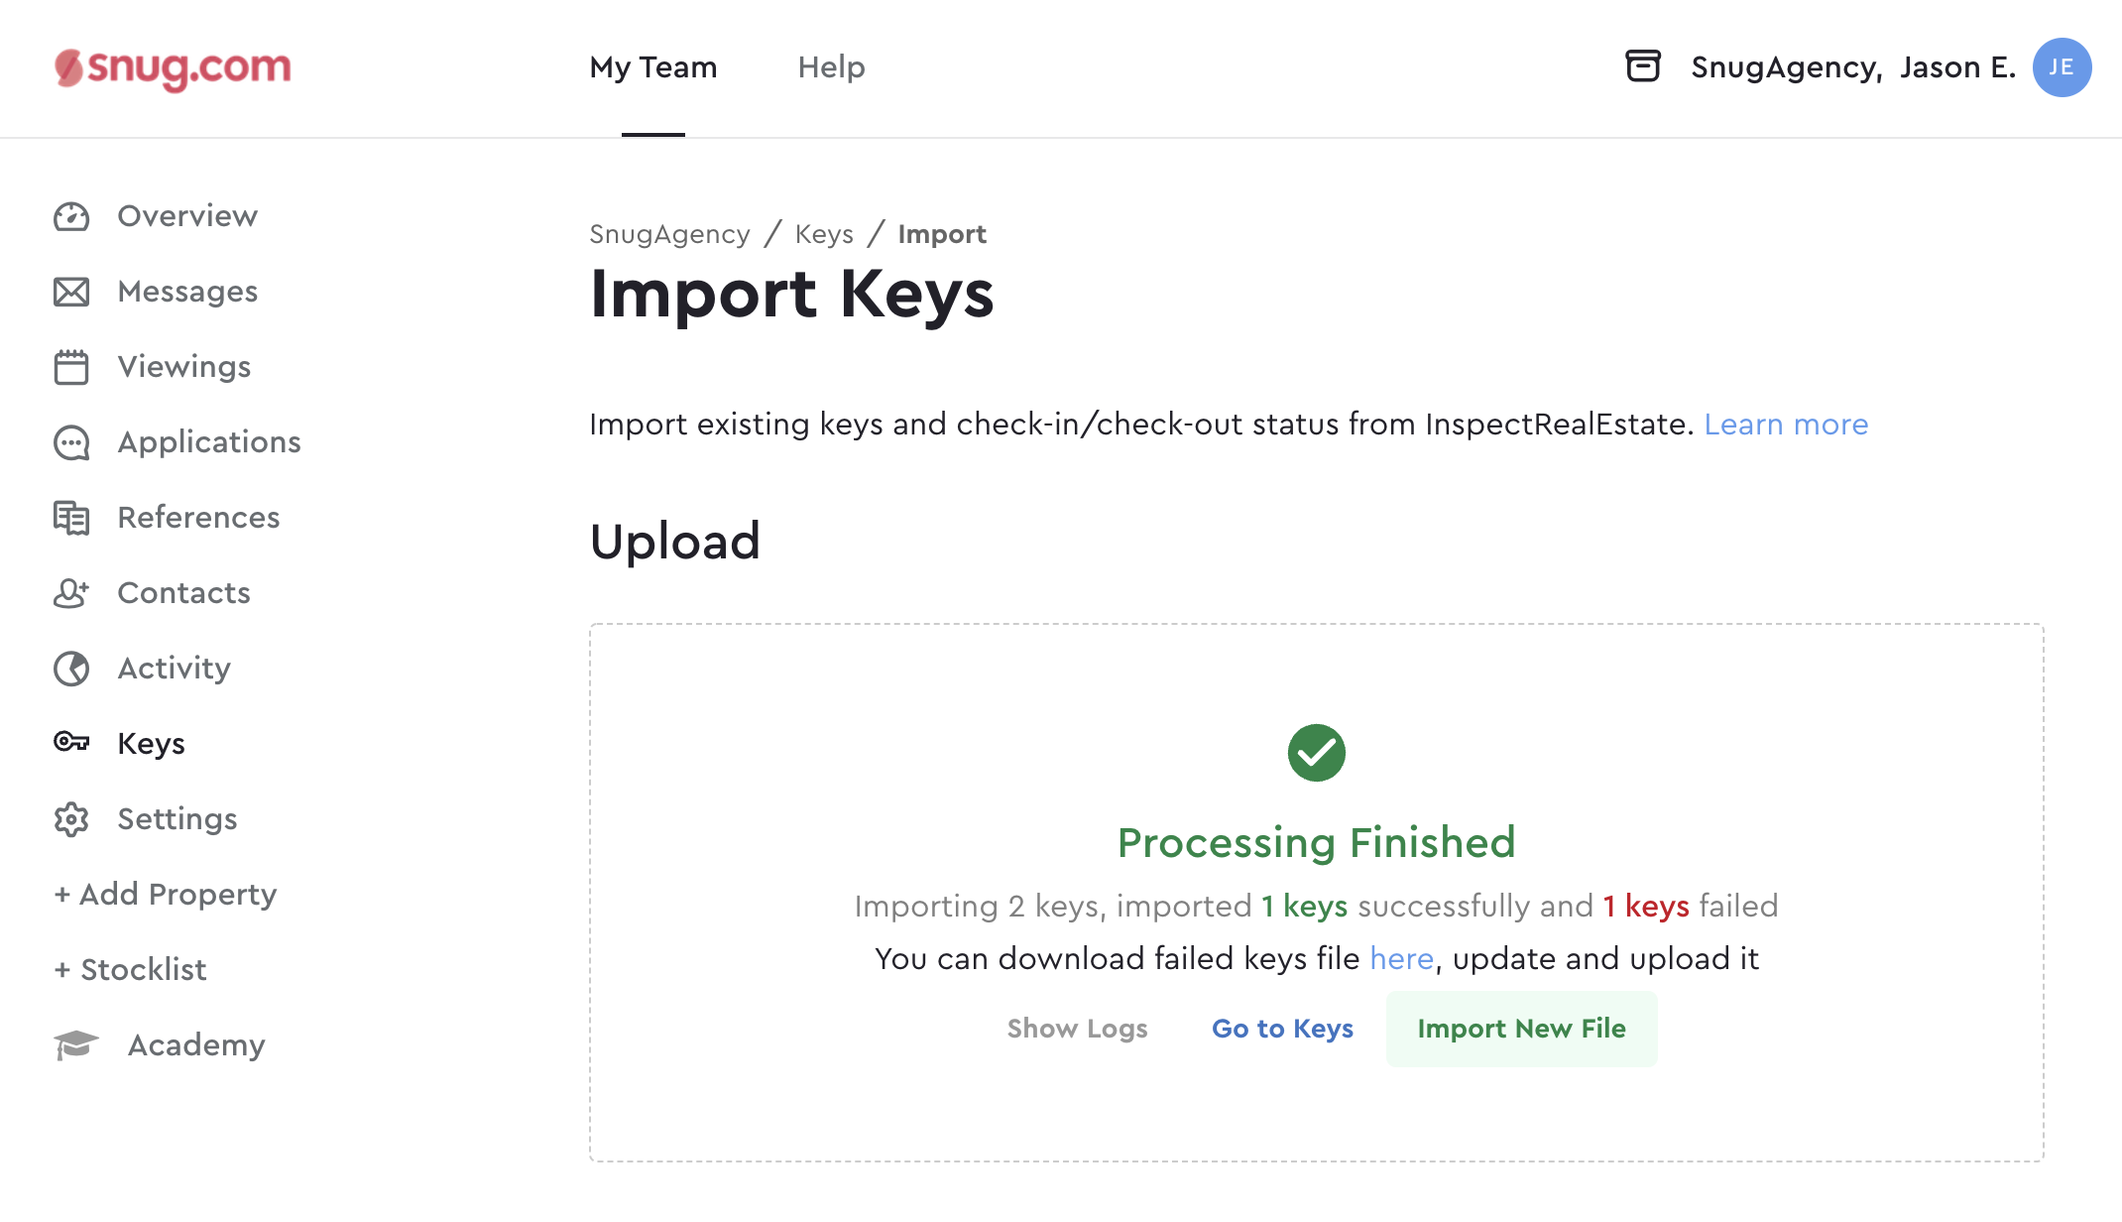Open the Contacts person-plus icon
The image size is (2122, 1222).
tap(71, 593)
